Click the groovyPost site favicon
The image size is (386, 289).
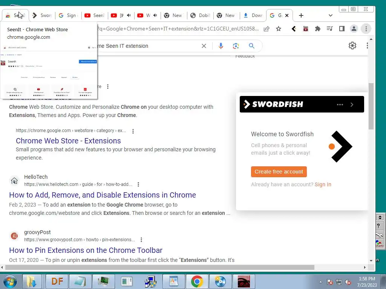[x=14, y=236]
